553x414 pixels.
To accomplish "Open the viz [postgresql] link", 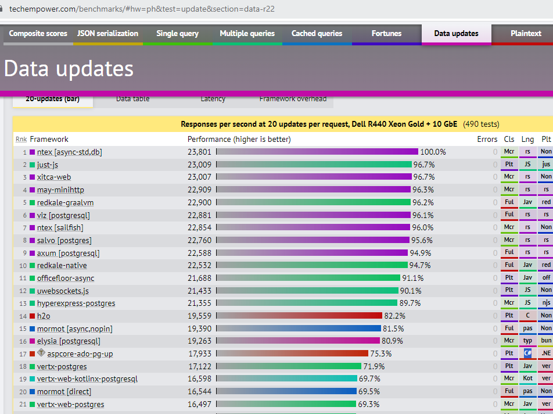I will 63,215.
